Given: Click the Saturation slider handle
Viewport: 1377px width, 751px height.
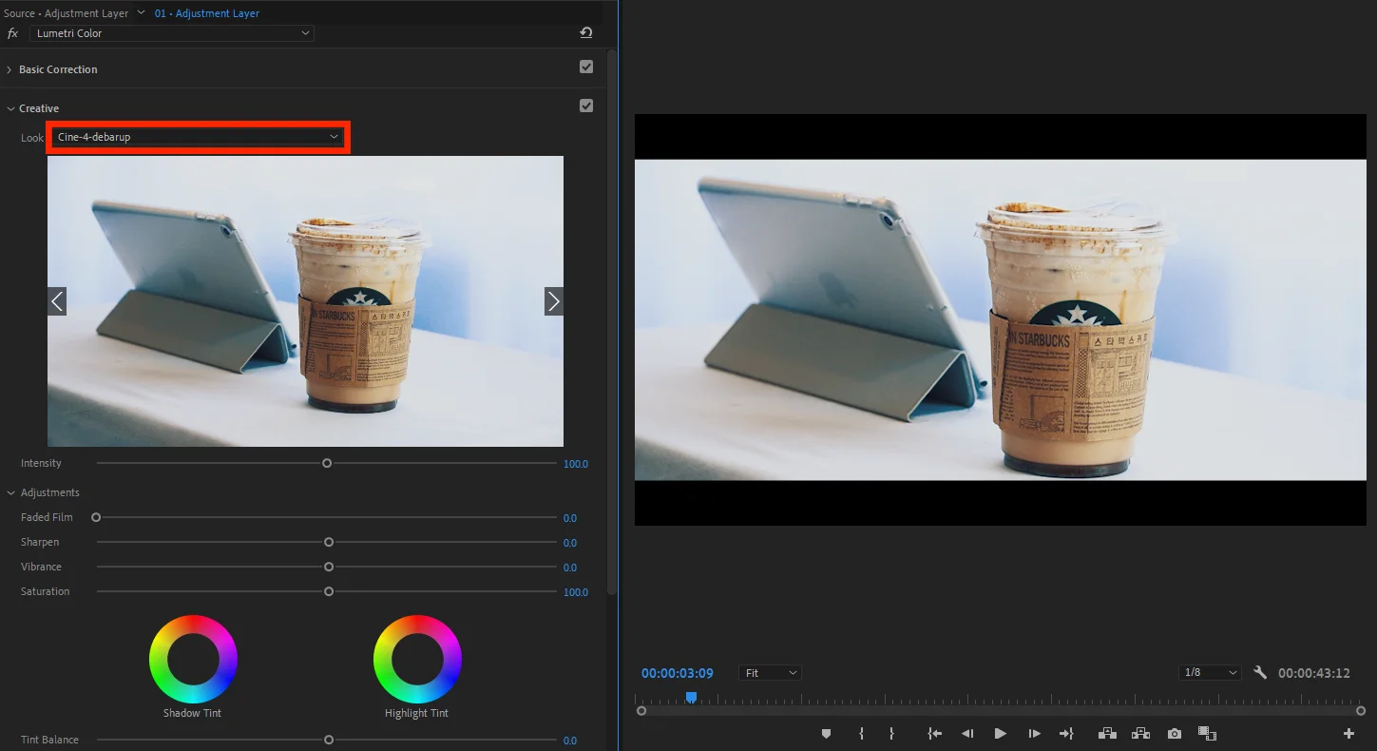Looking at the screenshot, I should pos(329,591).
